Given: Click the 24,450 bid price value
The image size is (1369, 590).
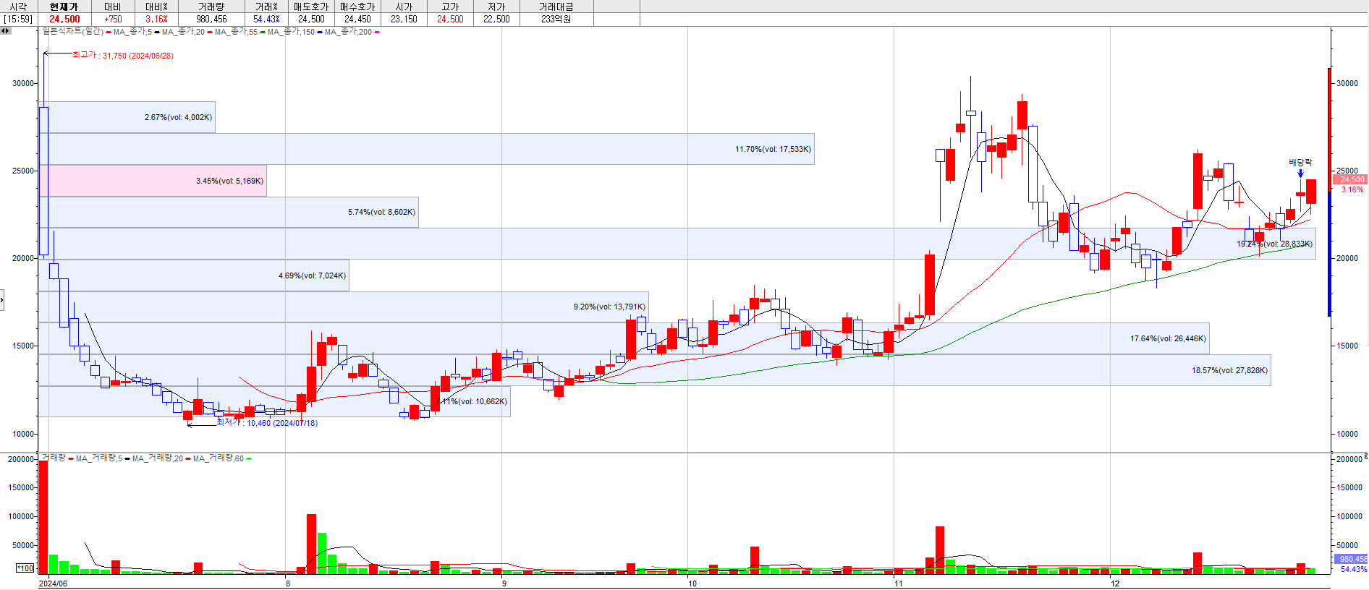Looking at the screenshot, I should pos(357,20).
